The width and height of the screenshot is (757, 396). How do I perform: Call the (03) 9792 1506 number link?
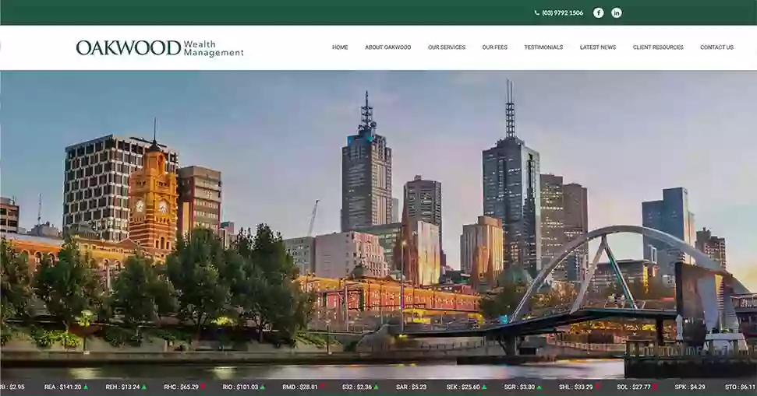point(562,12)
